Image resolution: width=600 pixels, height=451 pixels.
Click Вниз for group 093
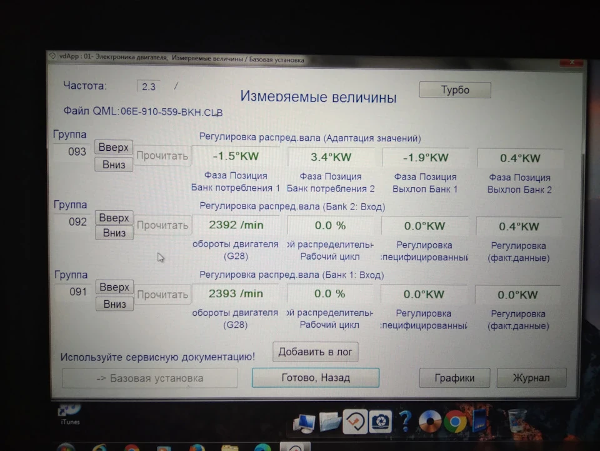[114, 165]
